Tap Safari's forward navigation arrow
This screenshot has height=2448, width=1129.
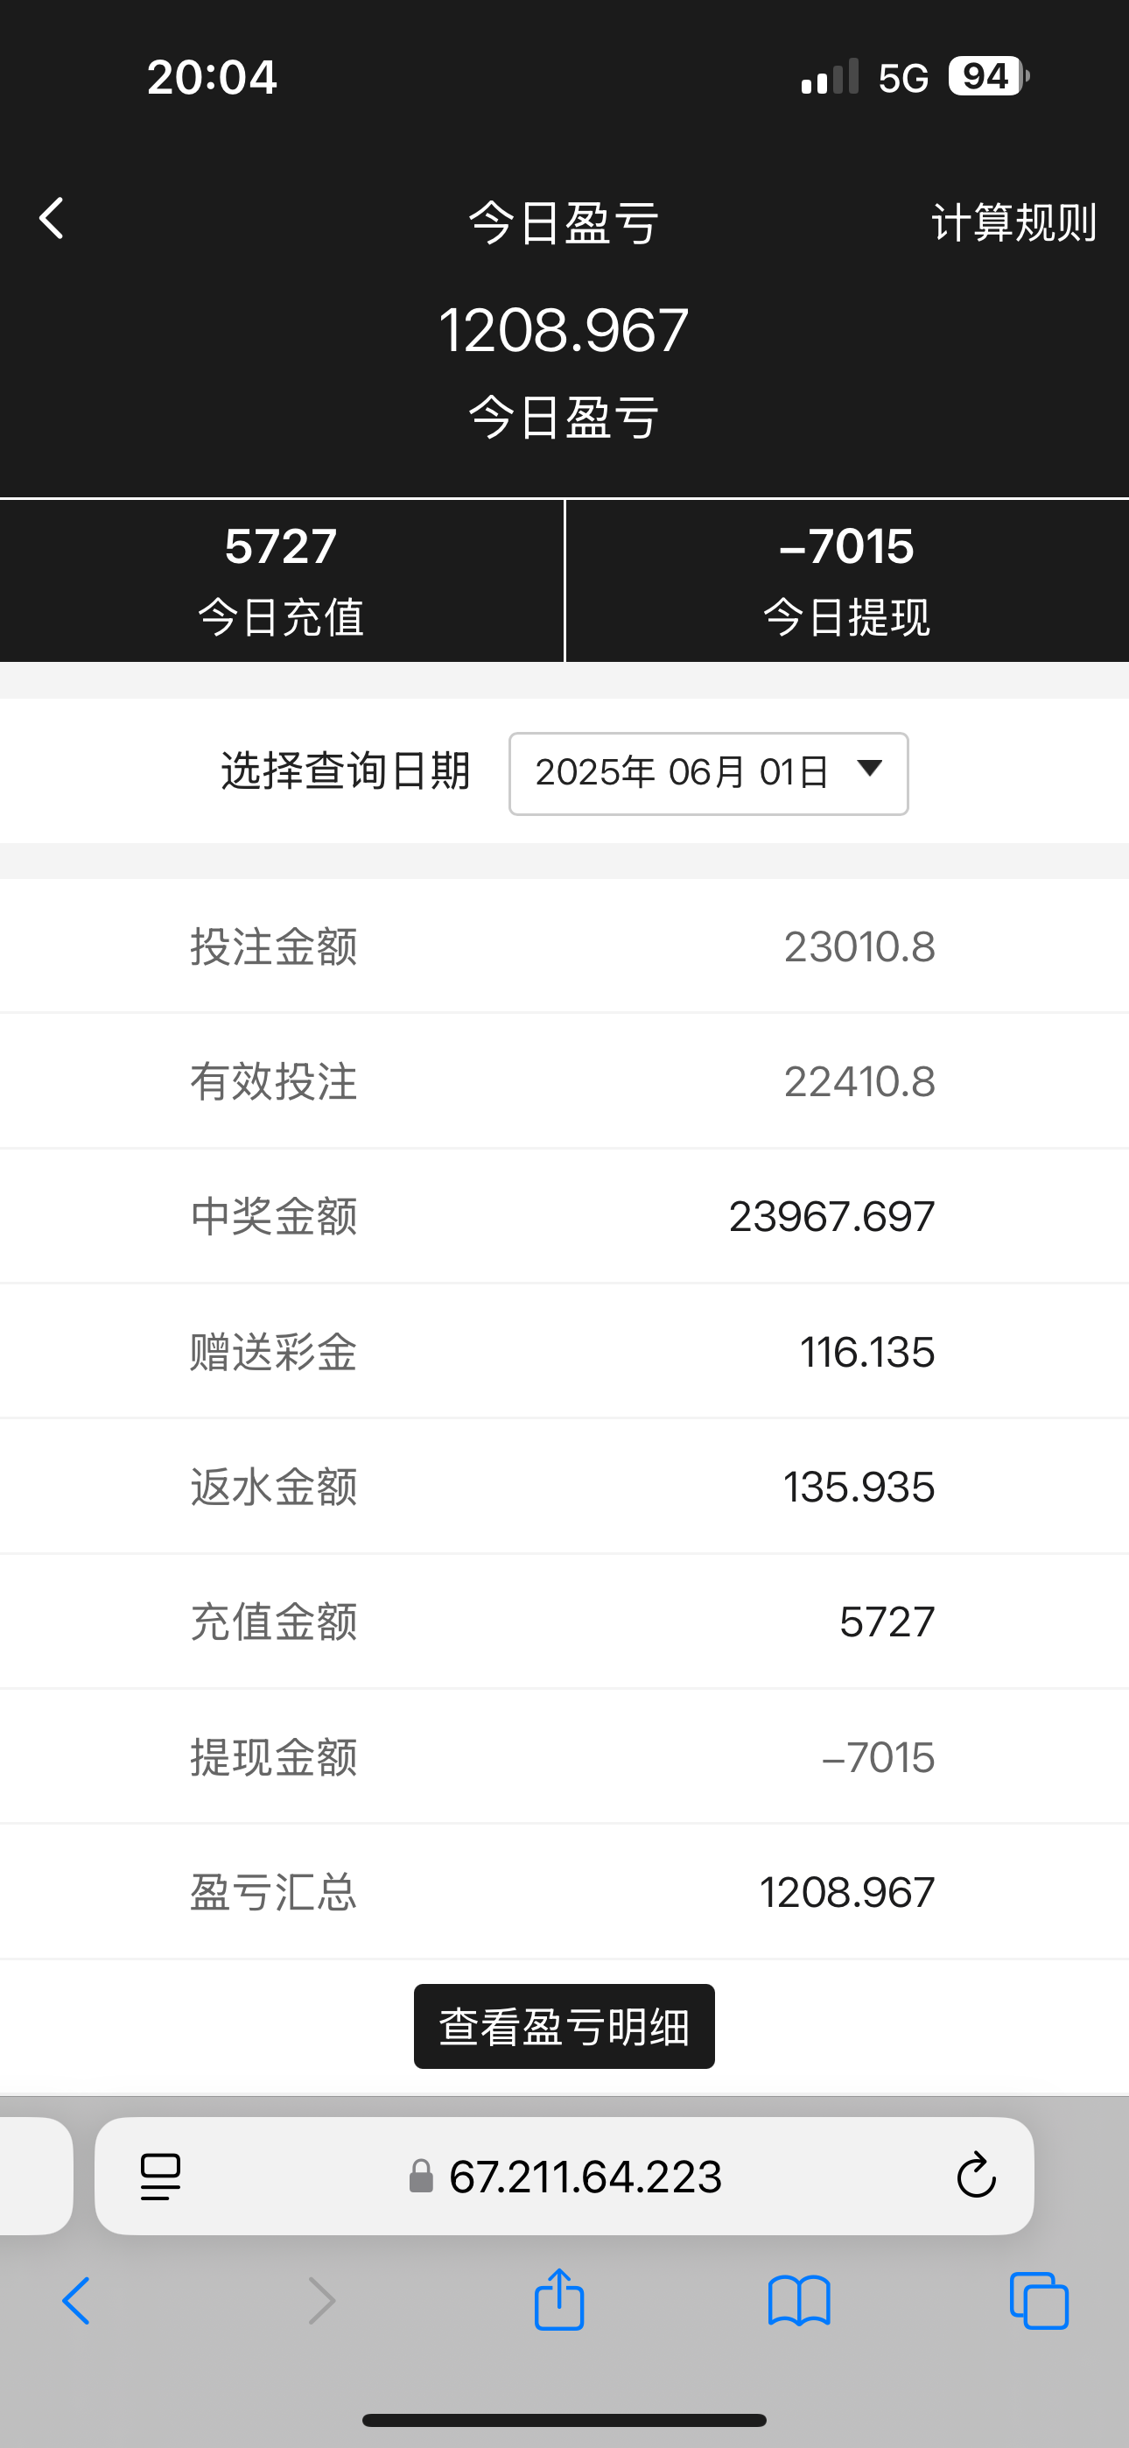point(322,2301)
